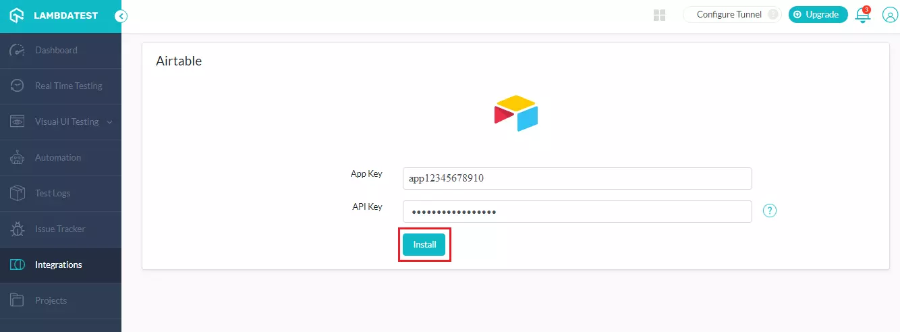Image resolution: width=900 pixels, height=332 pixels.
Task: Open the Visual UI Testing label
Action: (x=67, y=121)
